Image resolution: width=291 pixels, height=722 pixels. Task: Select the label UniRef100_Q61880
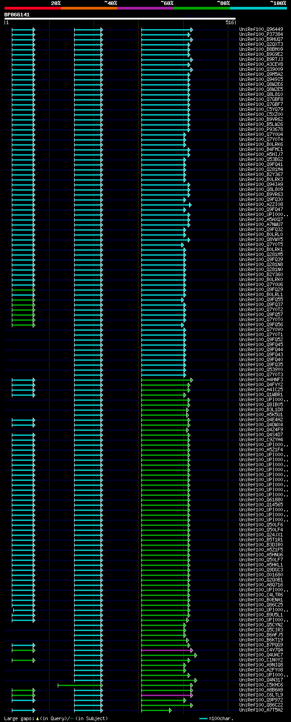[261, 500]
